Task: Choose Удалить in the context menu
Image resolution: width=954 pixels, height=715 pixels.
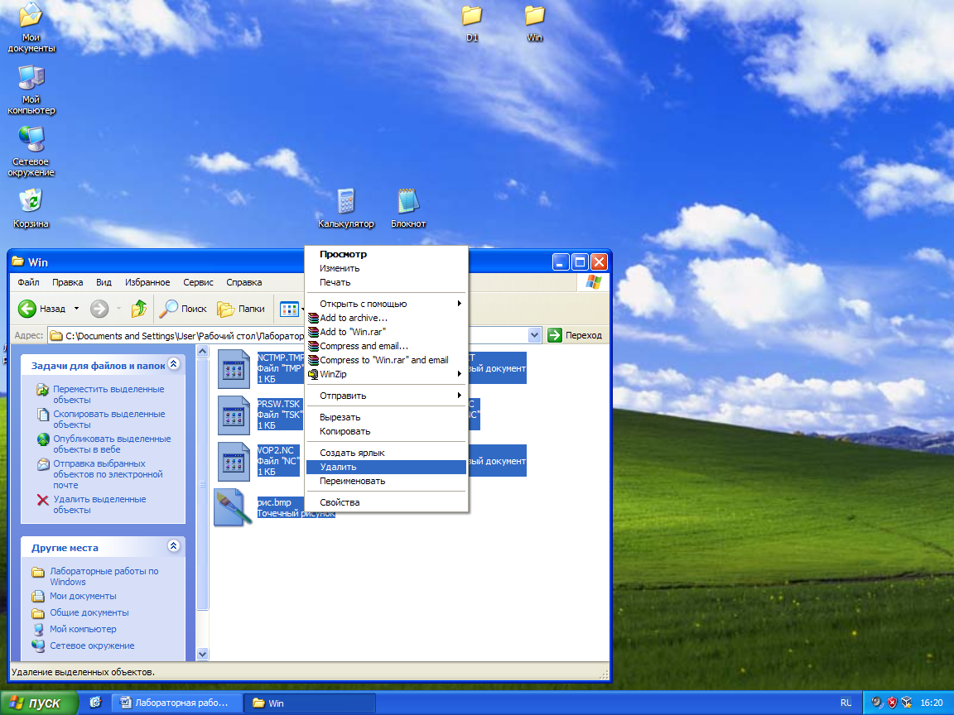Action: coord(386,467)
